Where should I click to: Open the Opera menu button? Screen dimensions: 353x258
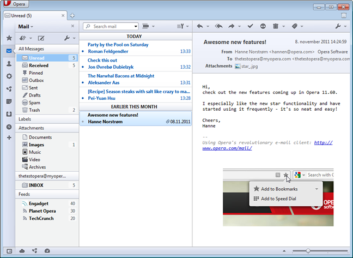coord(15,4)
